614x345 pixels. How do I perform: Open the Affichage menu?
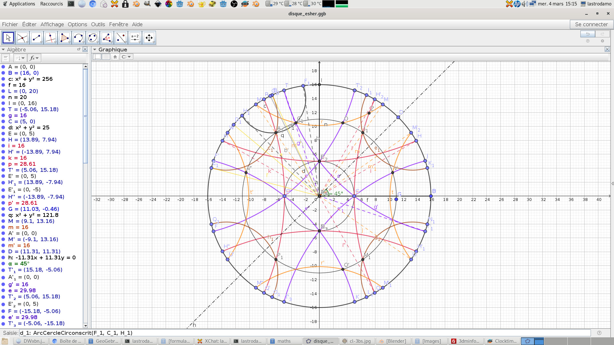[52, 24]
